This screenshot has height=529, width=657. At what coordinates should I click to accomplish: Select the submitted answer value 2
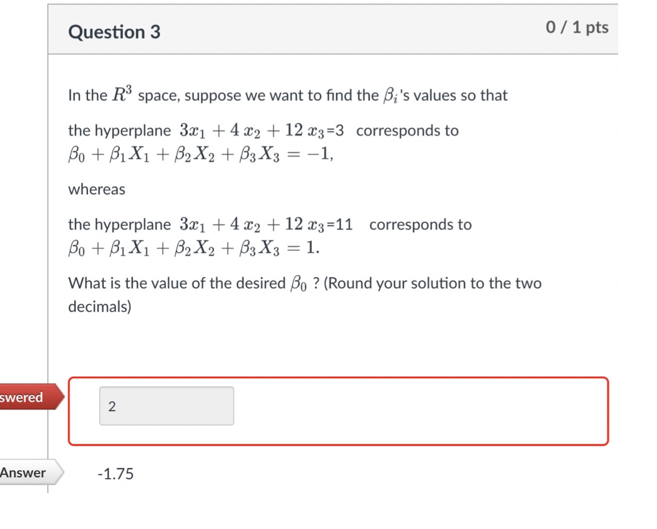pos(112,406)
